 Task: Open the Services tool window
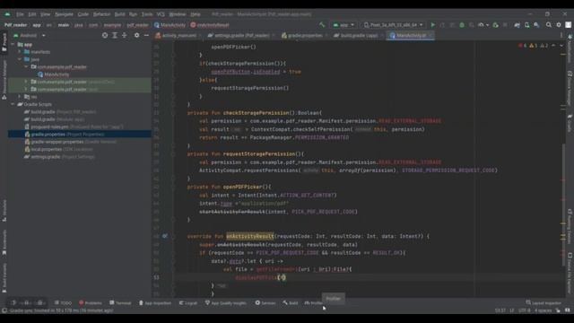tap(265, 303)
